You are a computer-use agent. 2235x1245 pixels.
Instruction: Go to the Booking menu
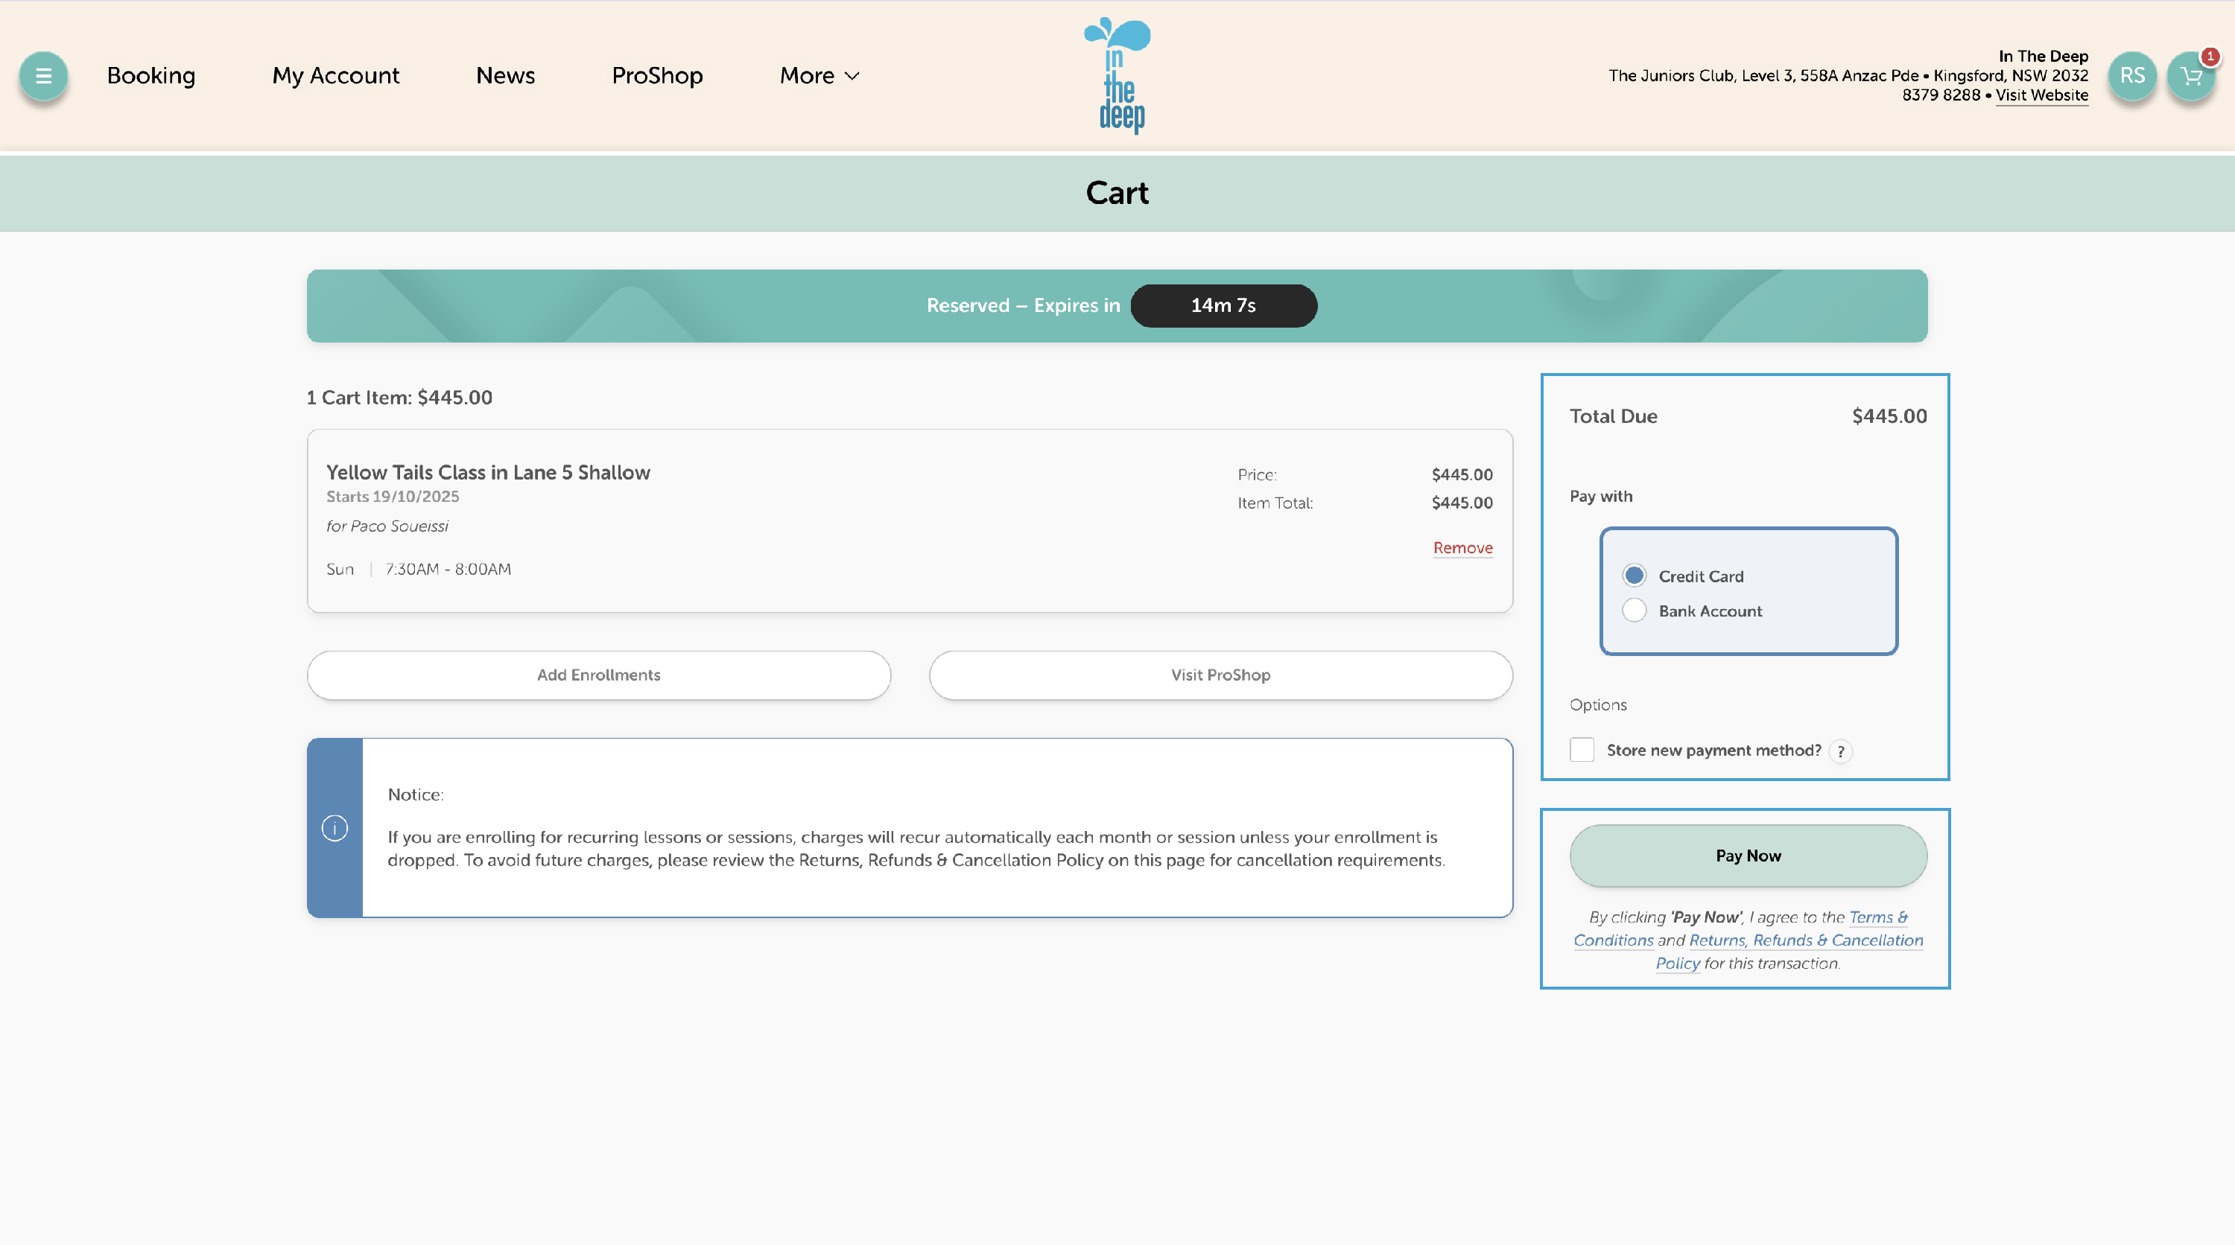tap(151, 75)
